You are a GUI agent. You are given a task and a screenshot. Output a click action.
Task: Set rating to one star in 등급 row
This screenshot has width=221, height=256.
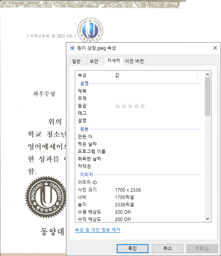(117, 106)
